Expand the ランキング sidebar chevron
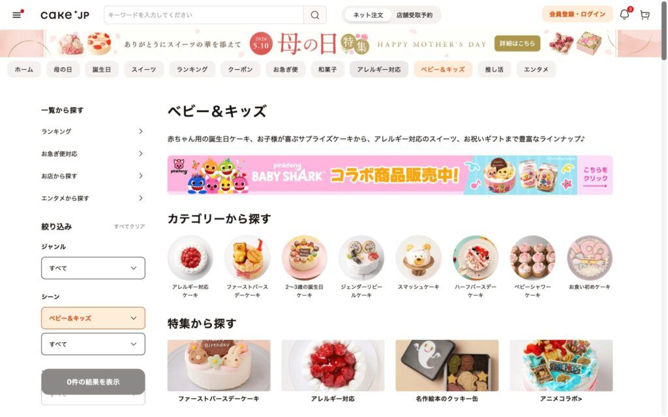 141,132
